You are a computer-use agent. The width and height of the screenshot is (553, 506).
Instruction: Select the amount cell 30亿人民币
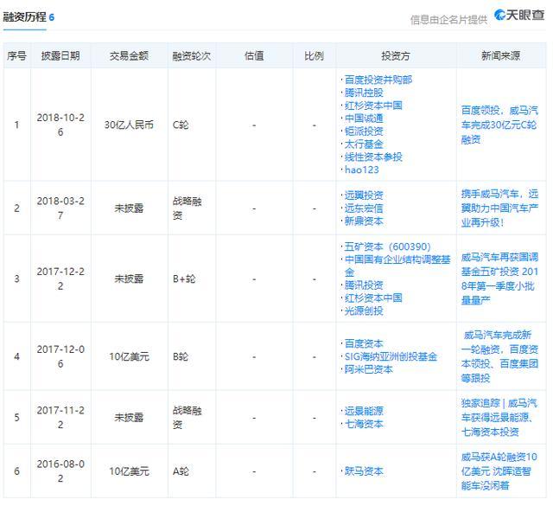click(129, 125)
